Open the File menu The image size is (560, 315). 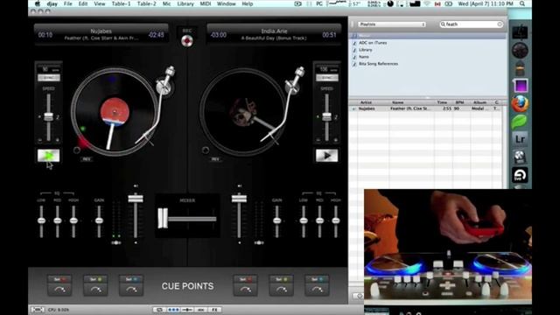(68, 3)
